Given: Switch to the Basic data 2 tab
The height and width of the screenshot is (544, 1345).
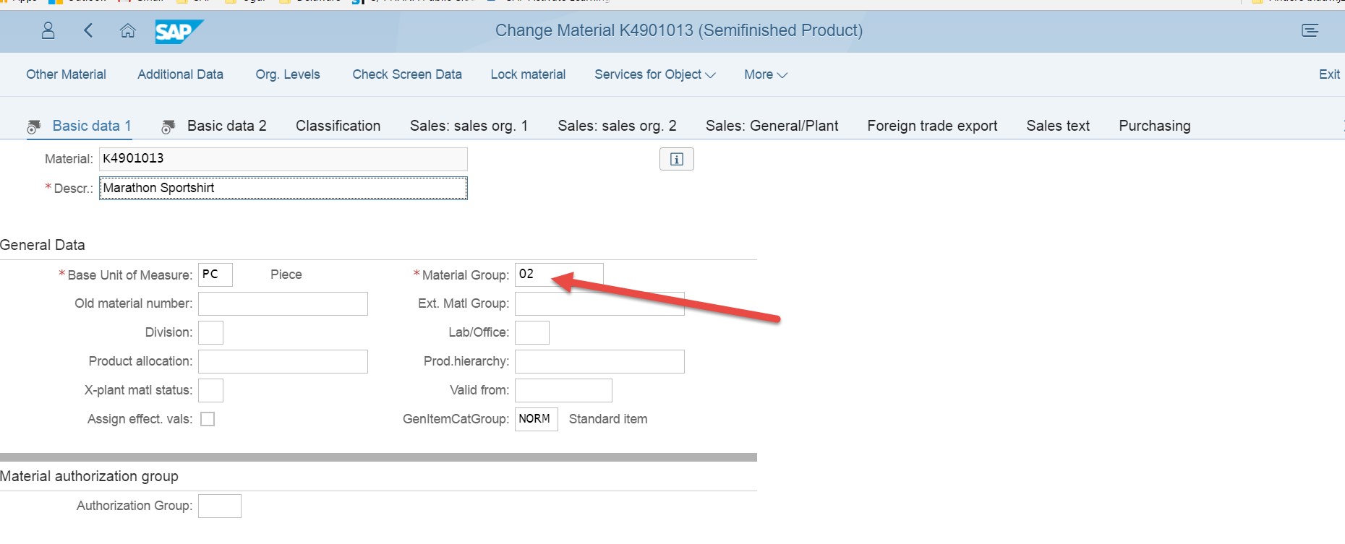Looking at the screenshot, I should 226,126.
